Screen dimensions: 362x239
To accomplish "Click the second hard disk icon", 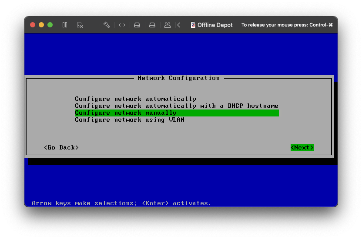I will pos(152,25).
